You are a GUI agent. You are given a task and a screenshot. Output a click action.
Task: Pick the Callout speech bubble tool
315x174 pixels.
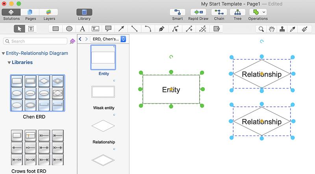click(108, 29)
